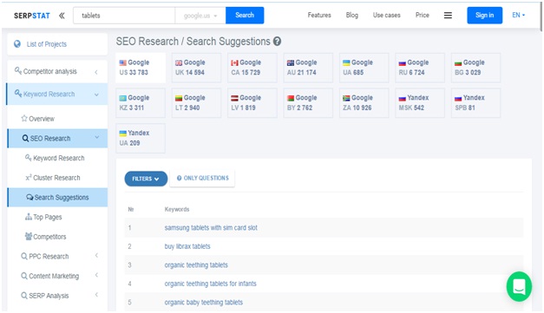Open the hamburger menu icon
The image size is (544, 313).
coord(448,16)
